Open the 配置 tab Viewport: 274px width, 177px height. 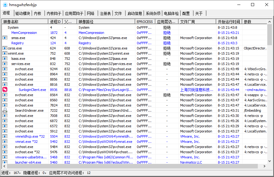point(186,13)
